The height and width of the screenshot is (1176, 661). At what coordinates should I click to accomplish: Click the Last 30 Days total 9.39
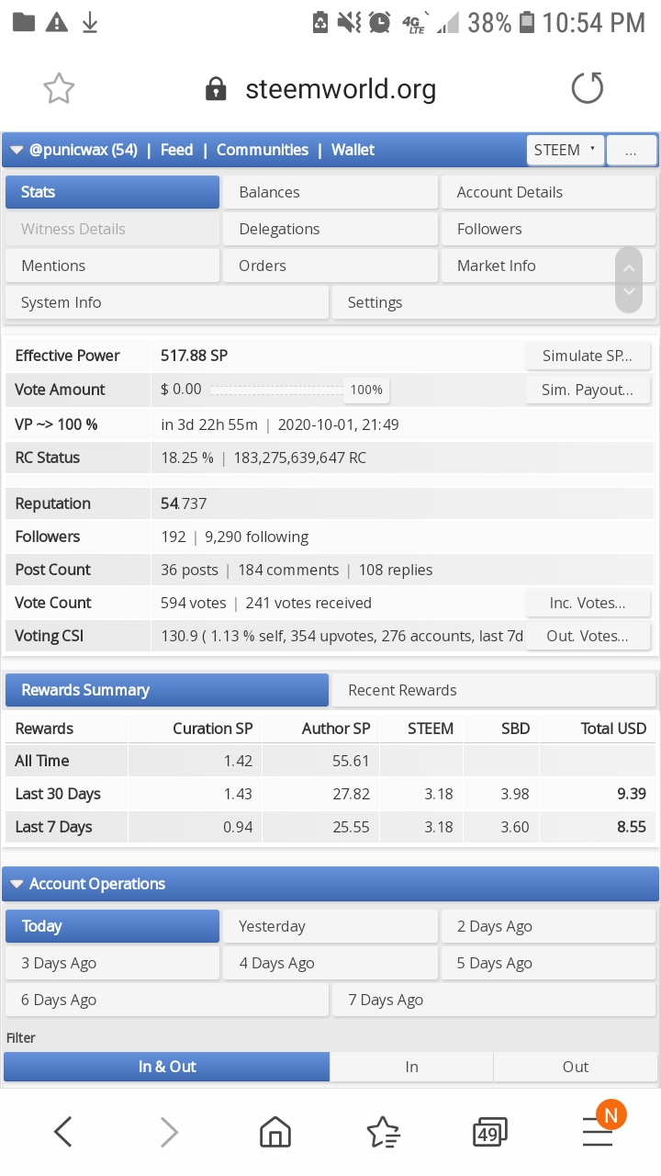click(x=632, y=794)
